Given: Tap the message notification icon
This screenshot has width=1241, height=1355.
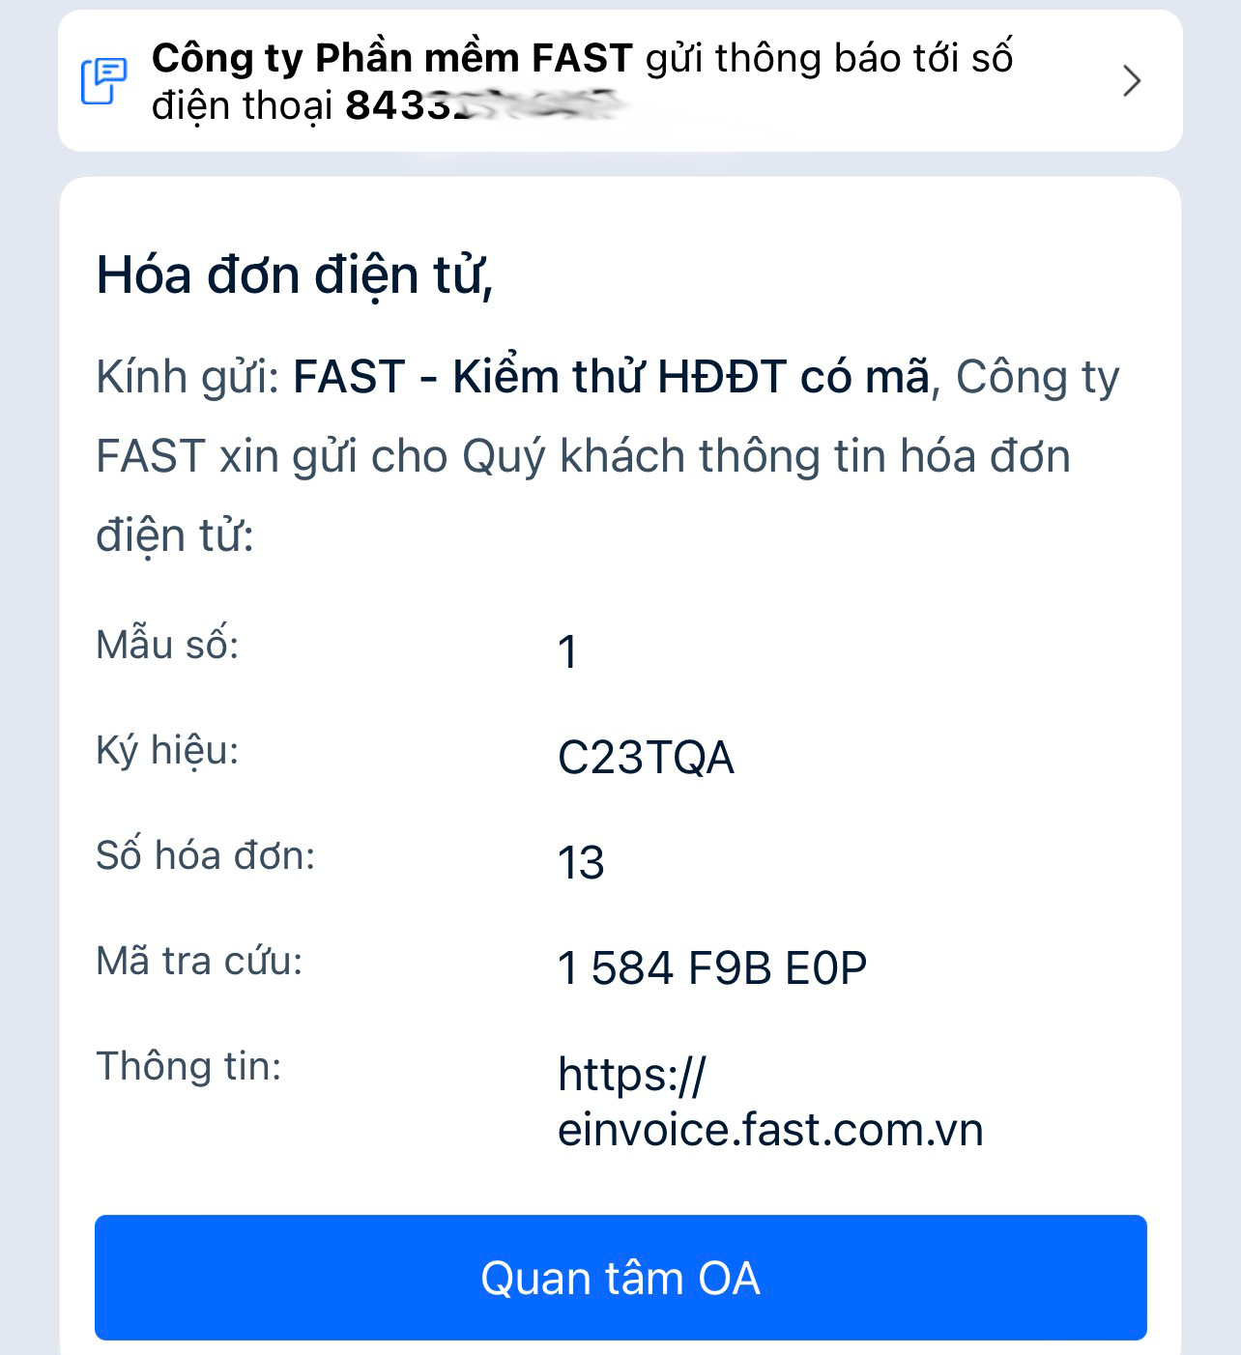Looking at the screenshot, I should pyautogui.click(x=103, y=81).
